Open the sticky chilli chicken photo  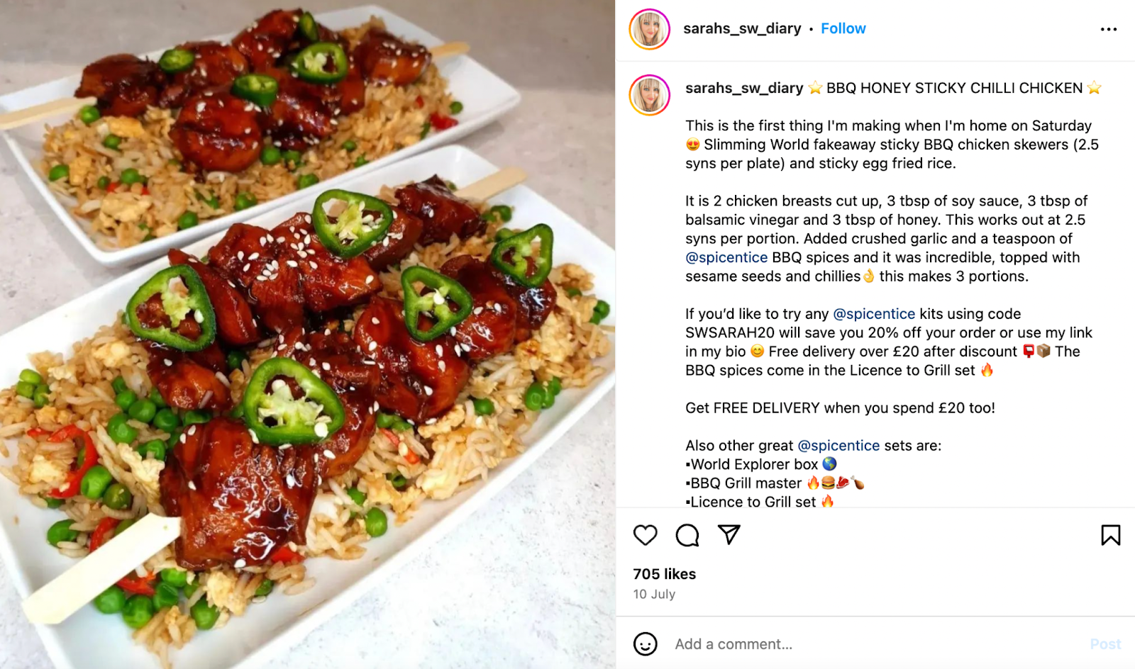pos(307,334)
